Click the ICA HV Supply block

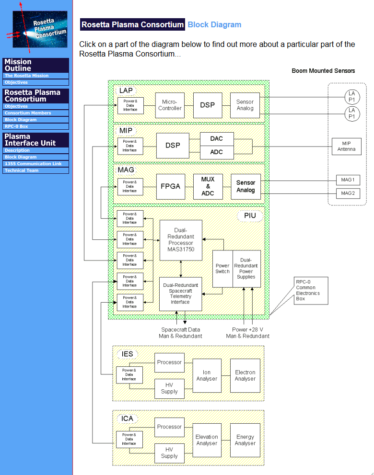[169, 453]
